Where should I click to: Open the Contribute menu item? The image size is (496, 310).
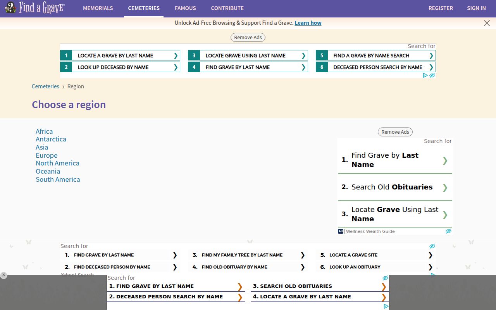point(227,8)
